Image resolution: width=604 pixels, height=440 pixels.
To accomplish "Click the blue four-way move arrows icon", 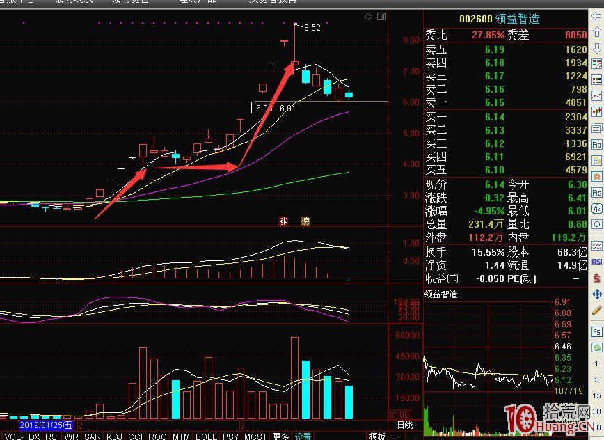I will tap(597, 294).
